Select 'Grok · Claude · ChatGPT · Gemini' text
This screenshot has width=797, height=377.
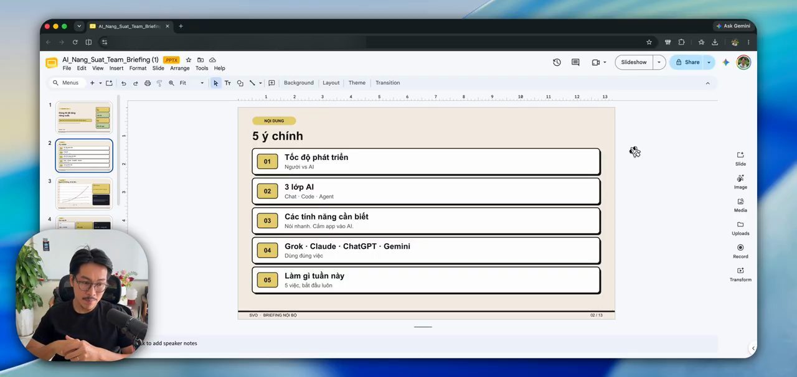pos(347,246)
